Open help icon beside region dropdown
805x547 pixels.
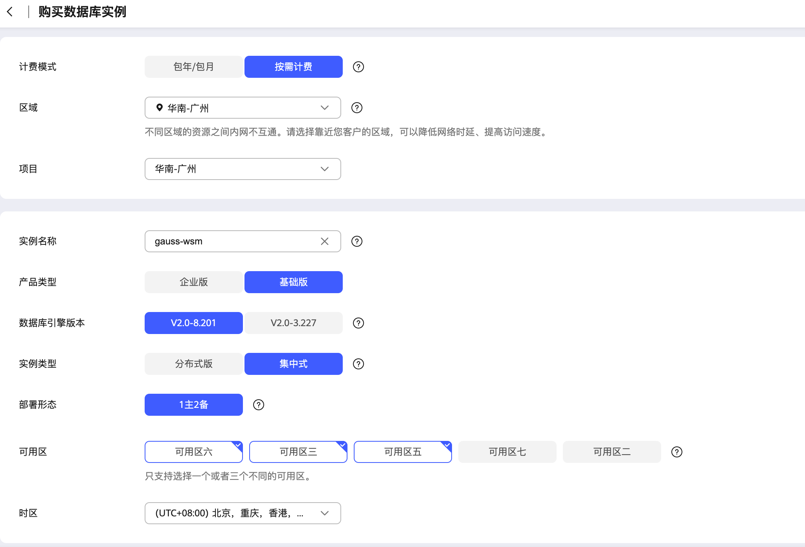pos(357,108)
